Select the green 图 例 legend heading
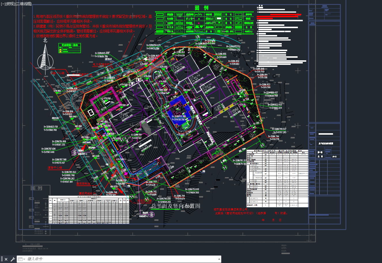 [x=201, y=8]
